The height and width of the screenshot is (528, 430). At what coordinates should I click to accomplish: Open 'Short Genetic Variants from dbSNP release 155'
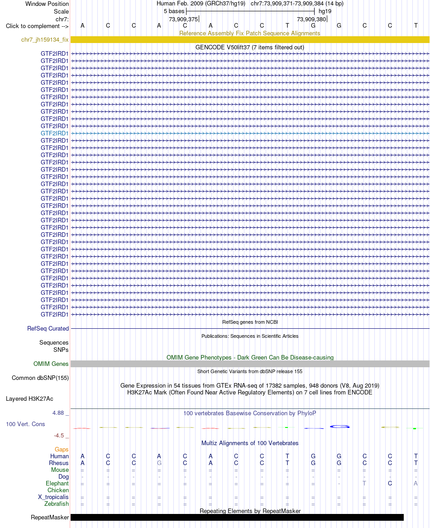(x=250, y=372)
